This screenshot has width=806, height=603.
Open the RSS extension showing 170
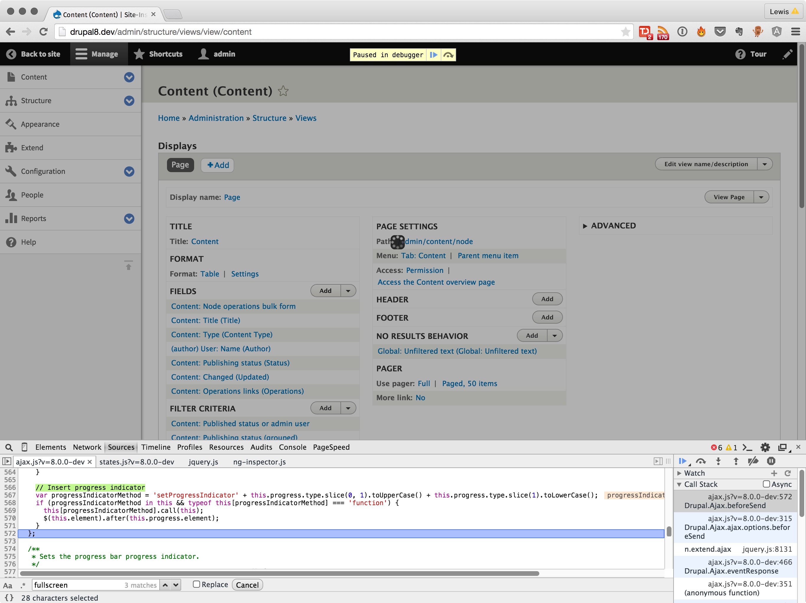[x=663, y=32]
